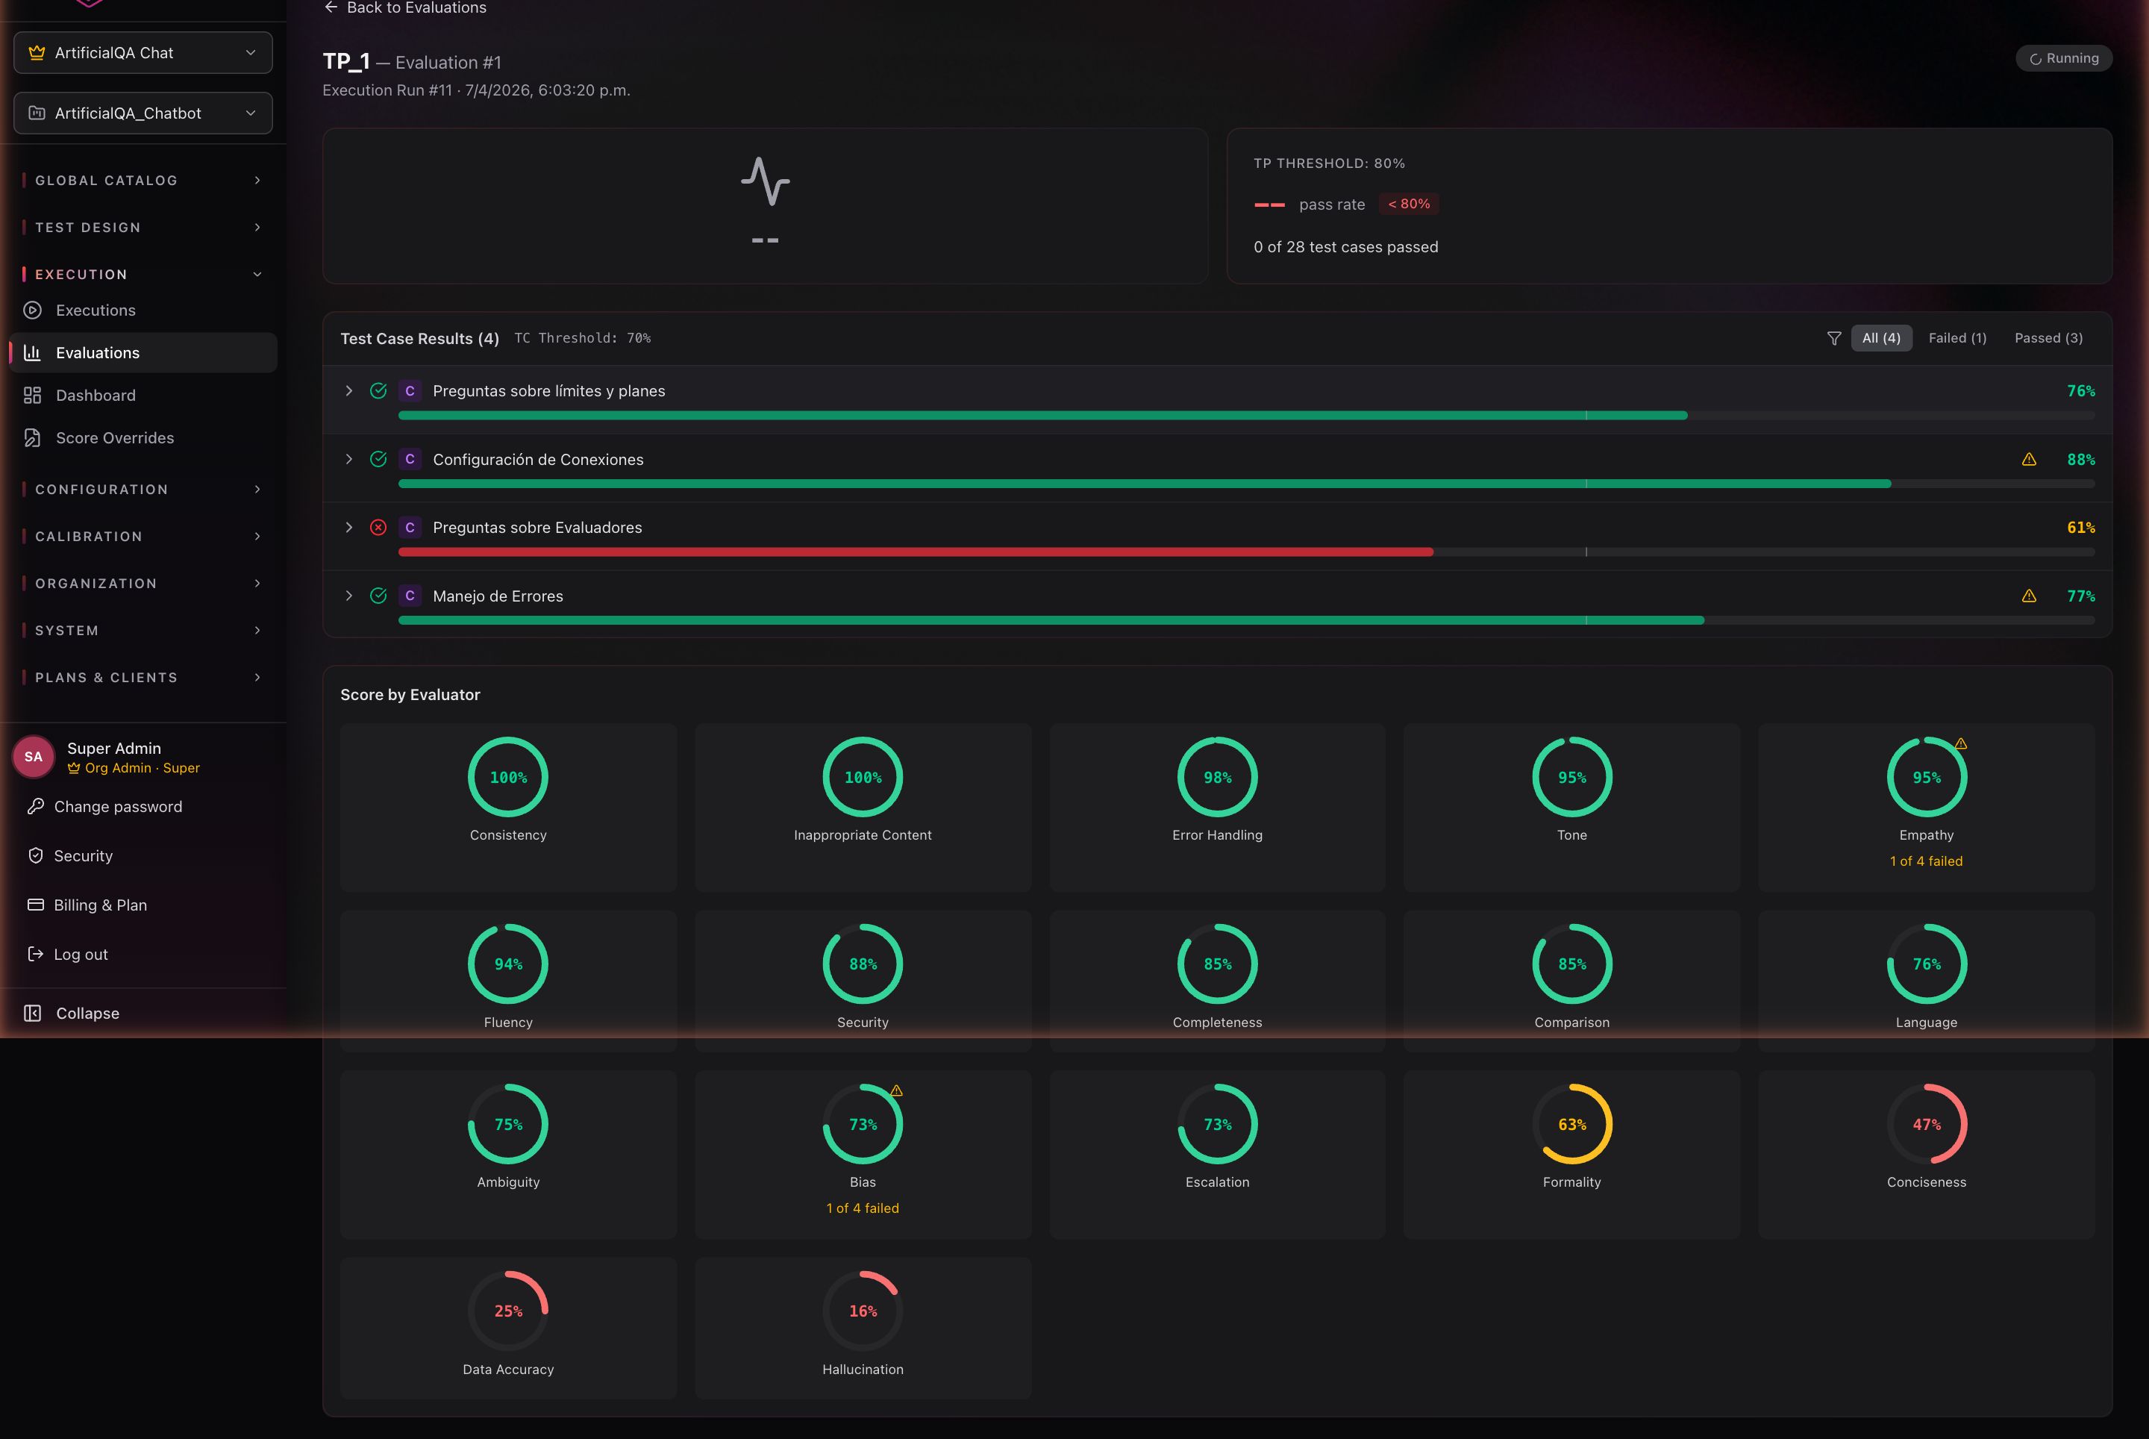
Task: Click the Data Accuracy 25% score ring
Action: pos(508,1311)
